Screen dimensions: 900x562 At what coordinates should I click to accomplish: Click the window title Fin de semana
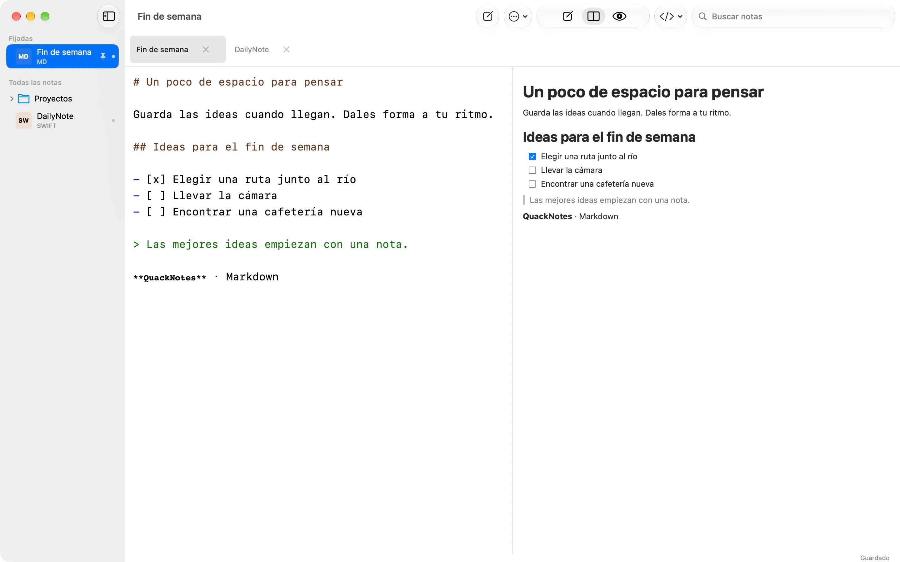169,16
